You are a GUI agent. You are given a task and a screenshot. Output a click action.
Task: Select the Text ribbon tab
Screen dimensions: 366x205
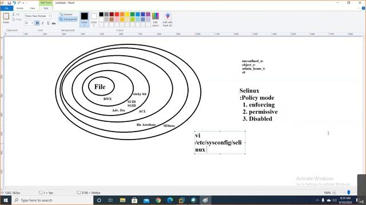coord(46,8)
